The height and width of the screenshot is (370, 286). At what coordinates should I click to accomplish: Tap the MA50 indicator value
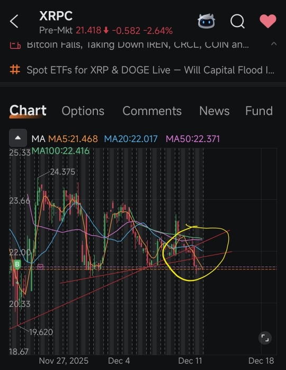pos(193,139)
